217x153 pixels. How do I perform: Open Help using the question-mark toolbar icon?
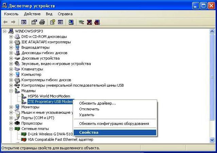point(52,22)
